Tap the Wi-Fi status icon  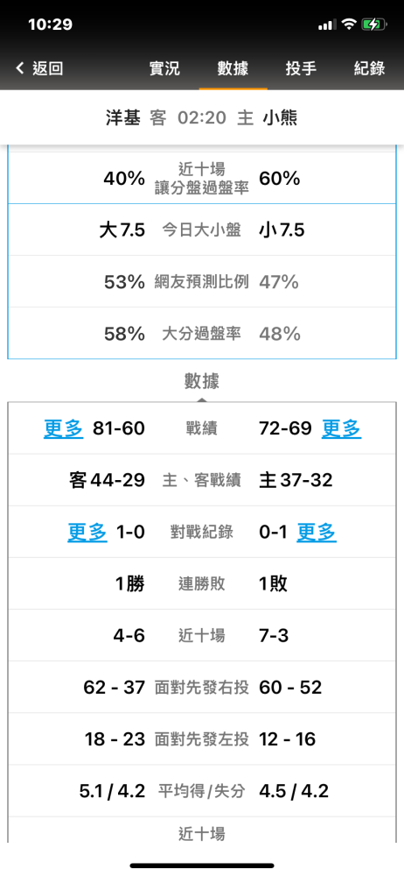point(349,24)
